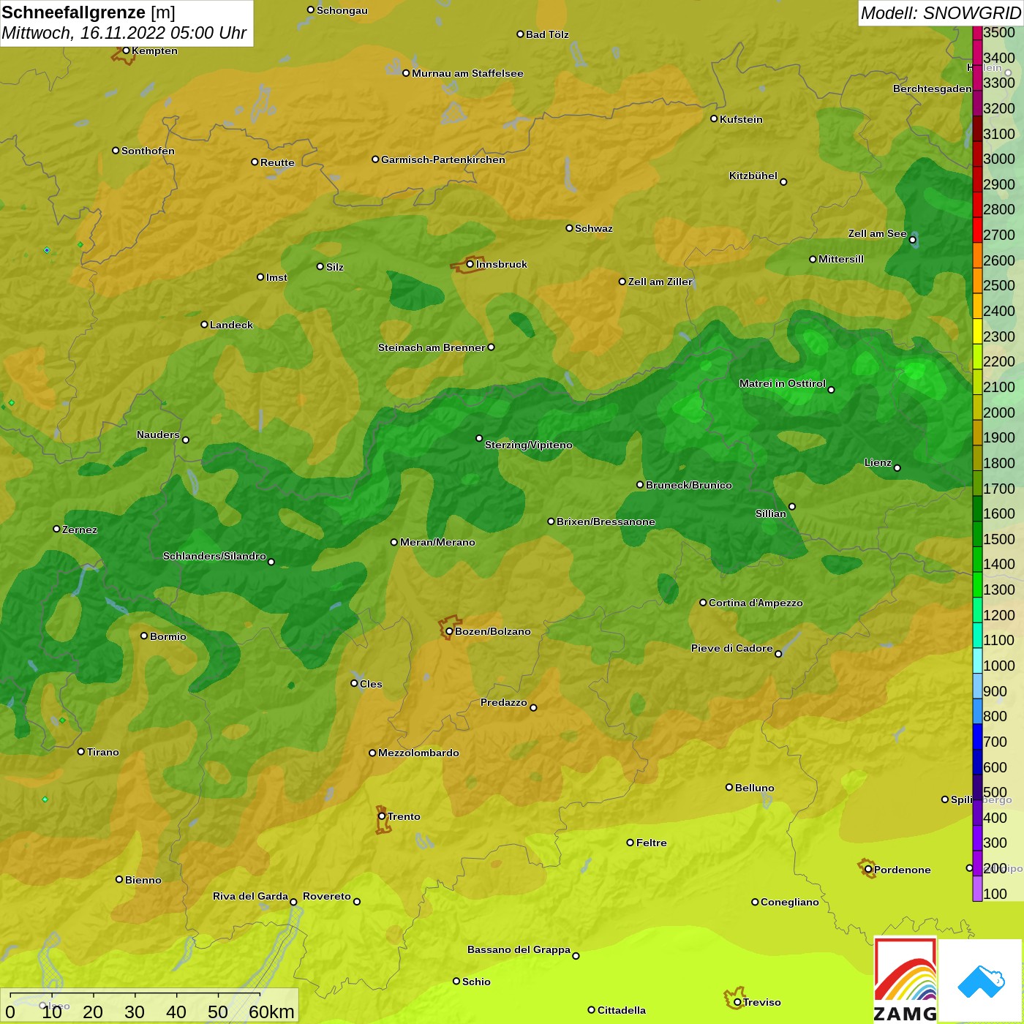
Task: Select the 2300 m yellow legend color
Action: [x=977, y=331]
